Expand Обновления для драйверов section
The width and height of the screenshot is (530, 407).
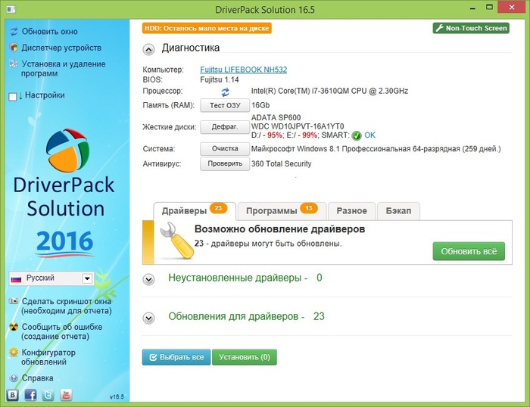149,317
